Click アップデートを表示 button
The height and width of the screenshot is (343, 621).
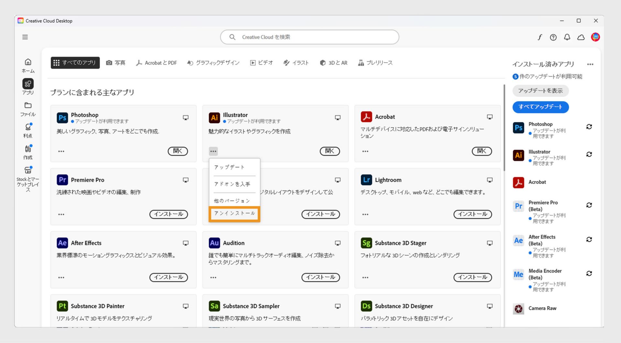click(x=540, y=91)
